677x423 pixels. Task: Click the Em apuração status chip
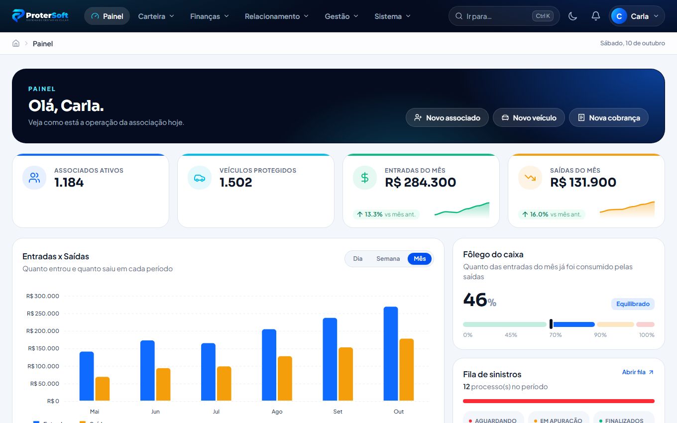(x=559, y=418)
